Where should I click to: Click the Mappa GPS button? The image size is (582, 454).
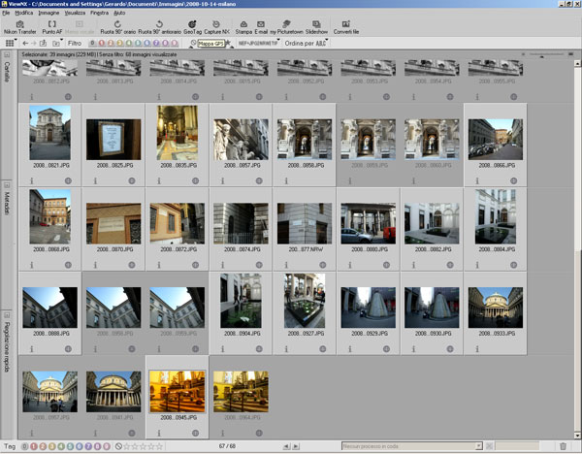coord(210,44)
